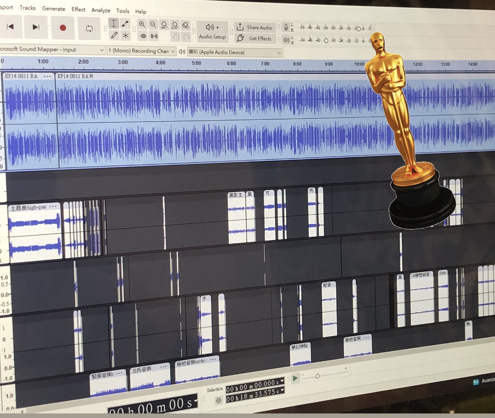Viewport: 495px width, 418px height.
Task: Click the playback speed slider knob
Action: pos(317,376)
